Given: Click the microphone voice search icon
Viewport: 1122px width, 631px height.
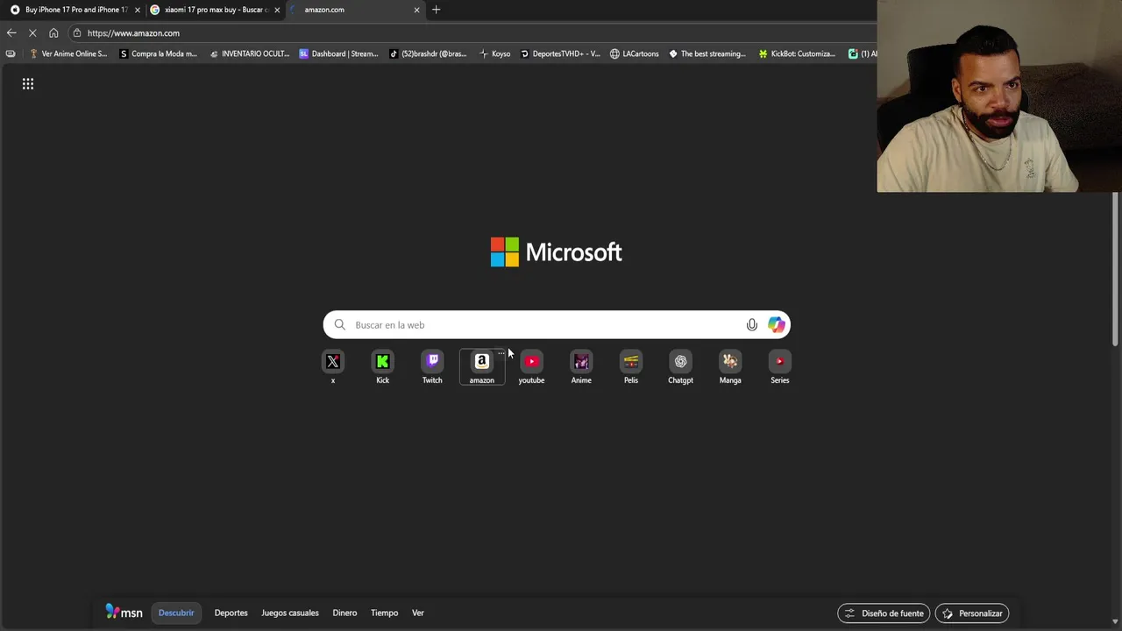Looking at the screenshot, I should click(x=751, y=325).
